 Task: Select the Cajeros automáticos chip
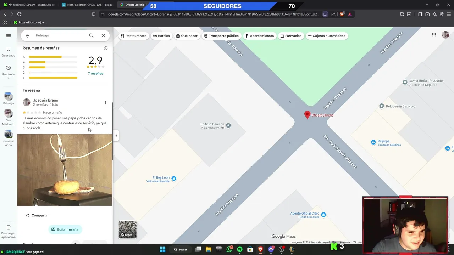327,36
